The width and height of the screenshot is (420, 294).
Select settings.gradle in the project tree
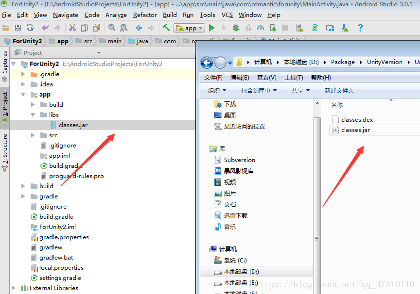[60, 278]
